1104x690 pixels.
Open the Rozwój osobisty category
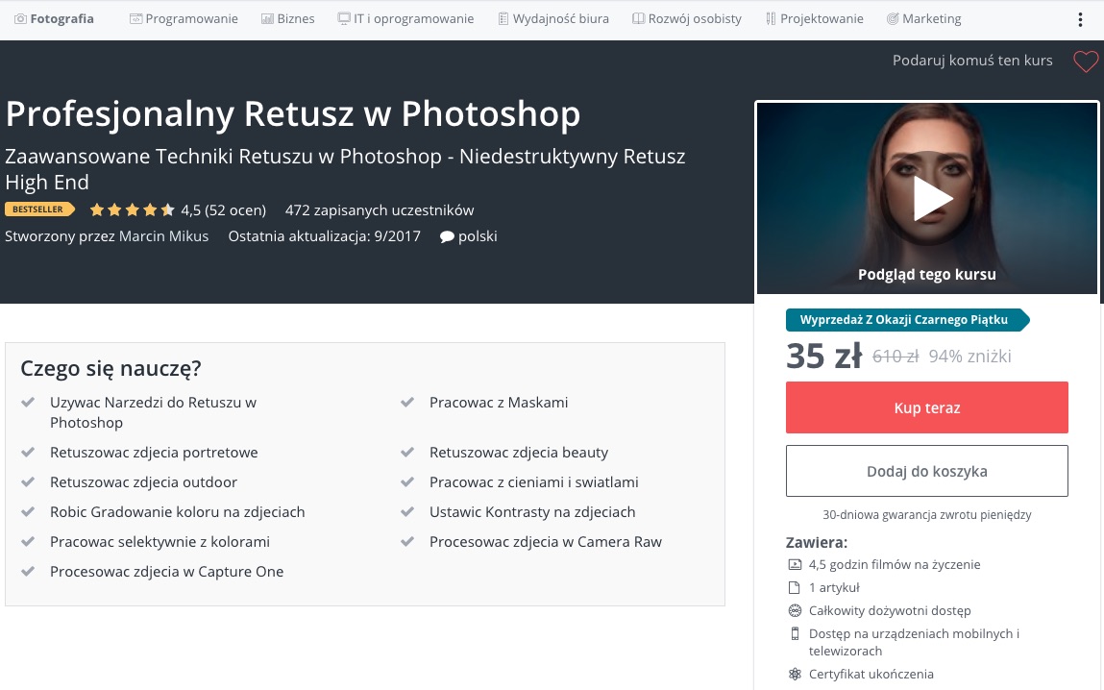click(686, 19)
